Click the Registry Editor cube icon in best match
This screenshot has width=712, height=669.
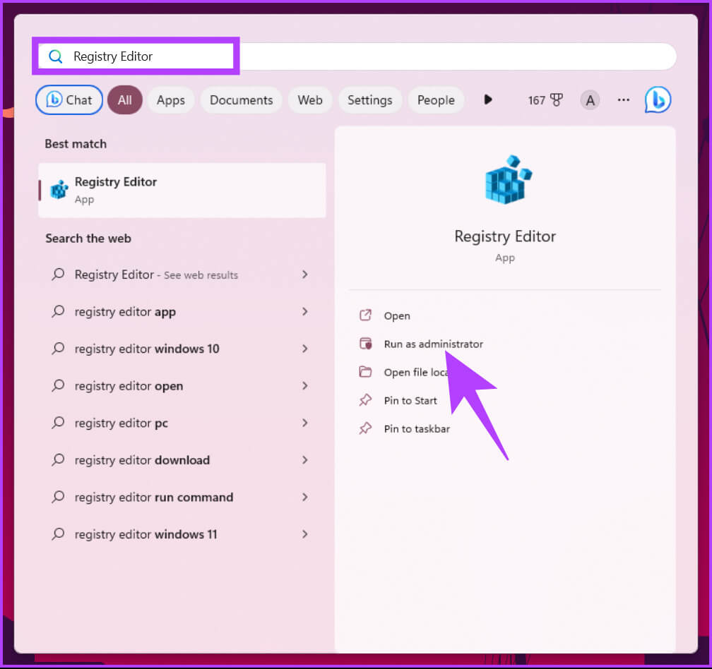(59, 190)
